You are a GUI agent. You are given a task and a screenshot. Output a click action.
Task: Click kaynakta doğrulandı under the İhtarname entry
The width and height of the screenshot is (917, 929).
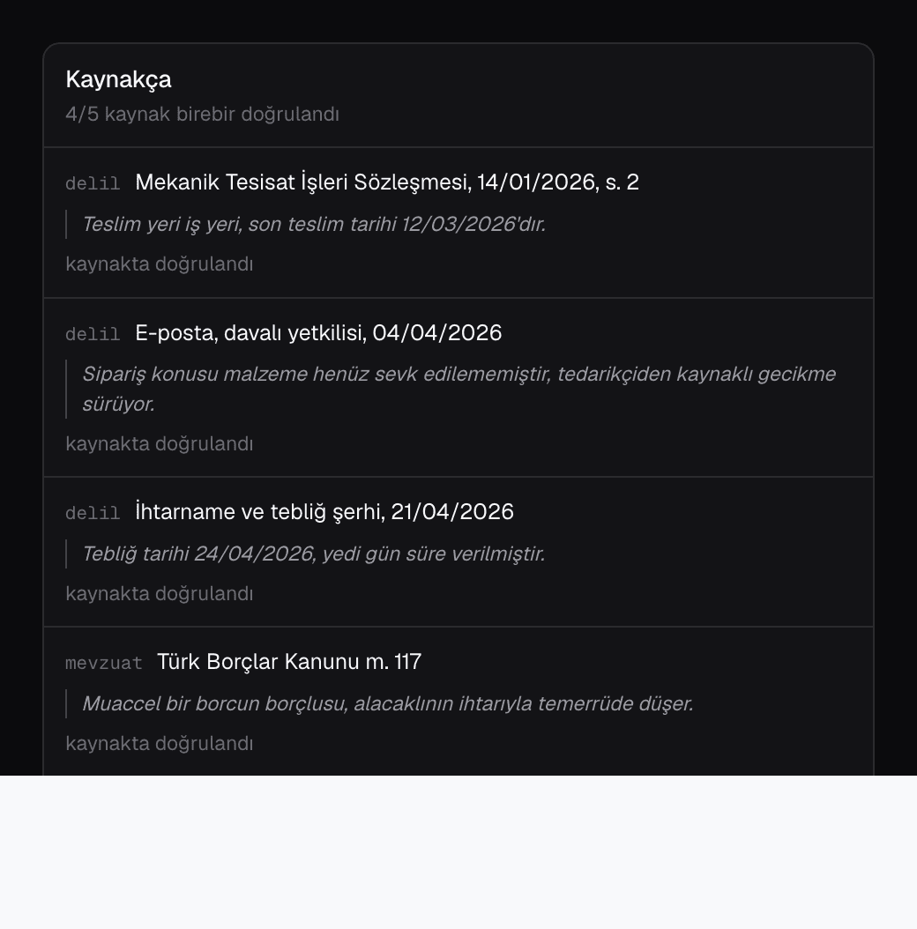[160, 593]
